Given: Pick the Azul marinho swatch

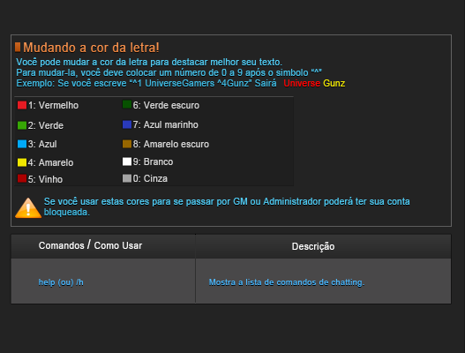Looking at the screenshot, I should tap(127, 124).
